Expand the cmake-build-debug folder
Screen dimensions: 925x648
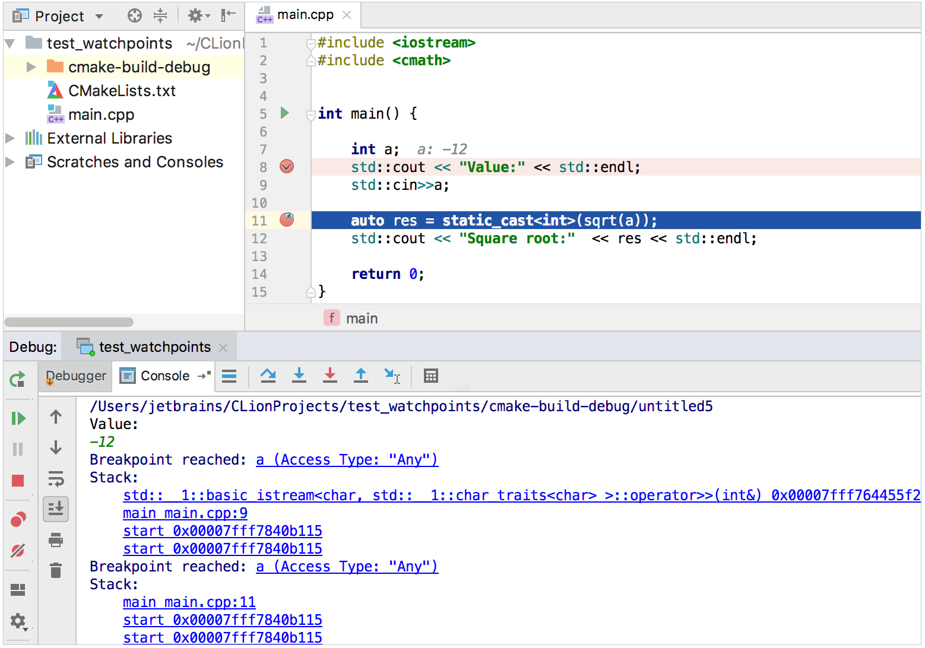[x=31, y=67]
